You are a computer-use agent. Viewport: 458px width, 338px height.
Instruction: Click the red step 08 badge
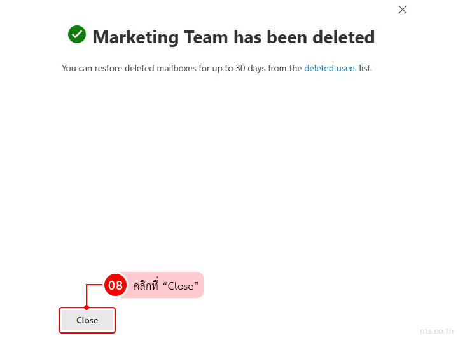114,285
